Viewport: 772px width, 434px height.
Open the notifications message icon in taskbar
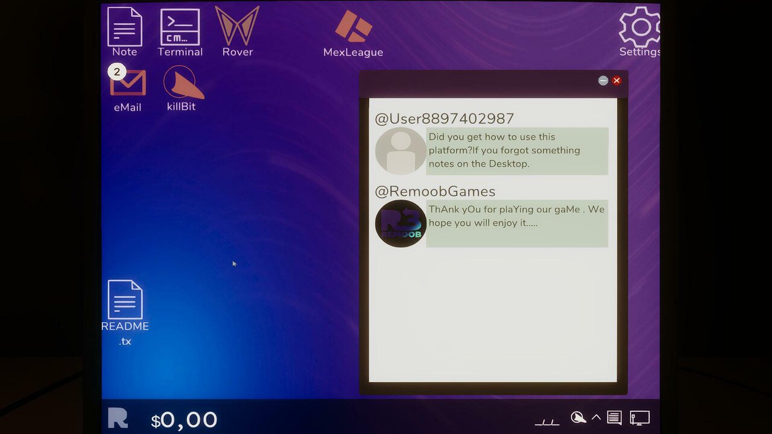(614, 417)
